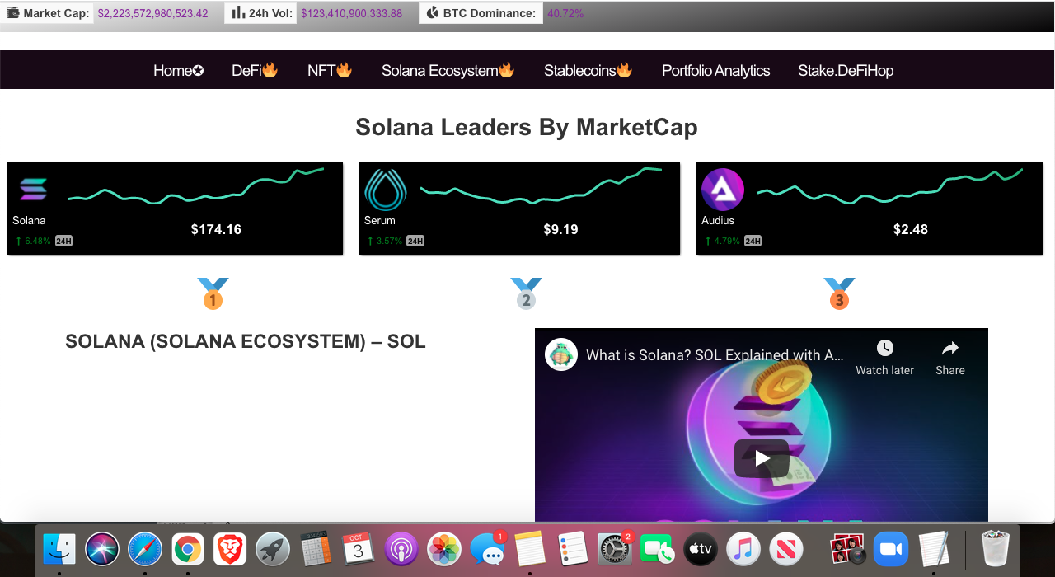Click the Serum 24H badge
The width and height of the screenshot is (1055, 577).
415,241
